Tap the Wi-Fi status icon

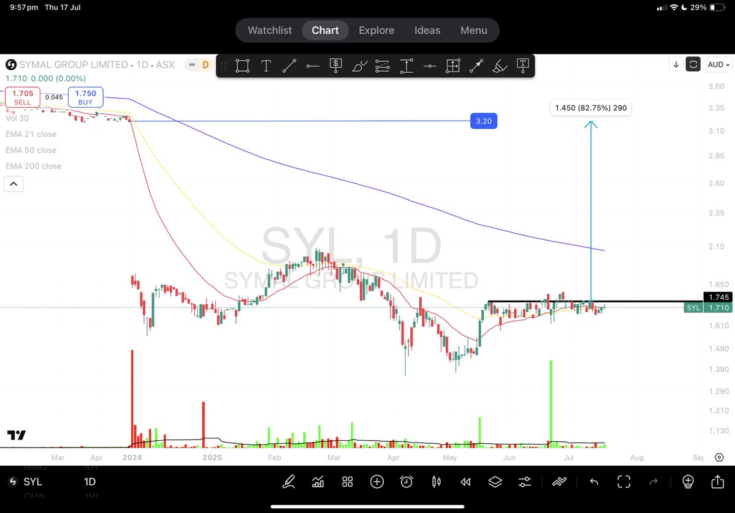click(674, 7)
